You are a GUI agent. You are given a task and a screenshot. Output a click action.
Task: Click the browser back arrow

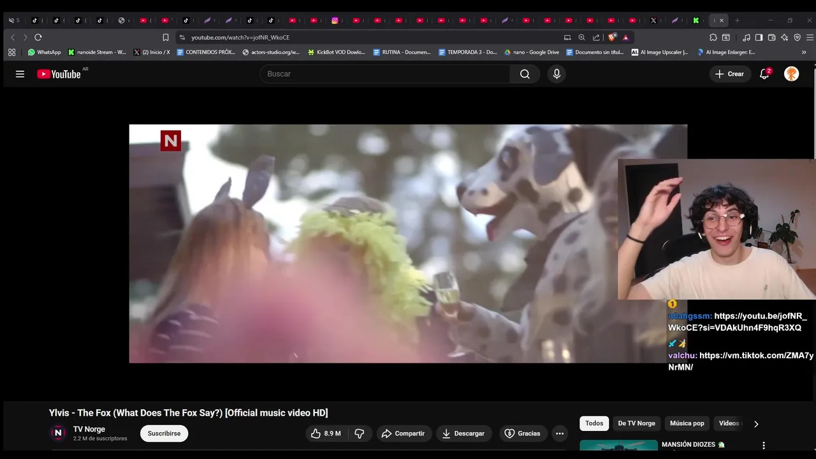point(12,38)
